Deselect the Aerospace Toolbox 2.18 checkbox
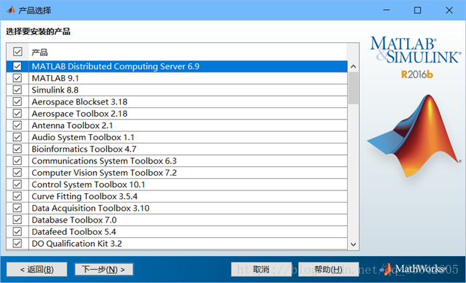This screenshot has height=283, width=466. point(17,114)
